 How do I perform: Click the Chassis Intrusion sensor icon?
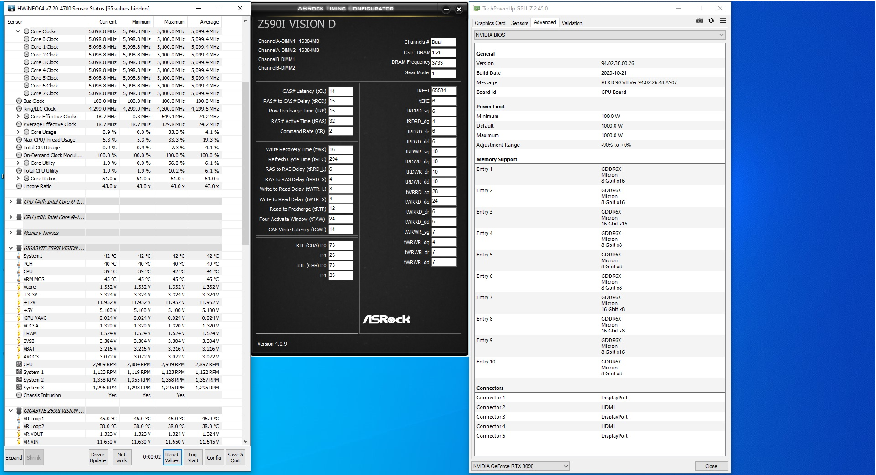click(19, 395)
